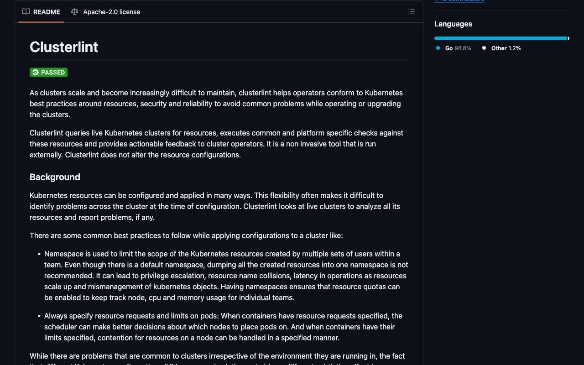Click the paragraph starting 'Clusterlint queries live'
584x365 pixels.
coord(219,144)
